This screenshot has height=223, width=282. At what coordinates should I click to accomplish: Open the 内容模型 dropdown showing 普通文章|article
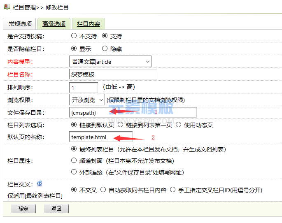[110, 61]
